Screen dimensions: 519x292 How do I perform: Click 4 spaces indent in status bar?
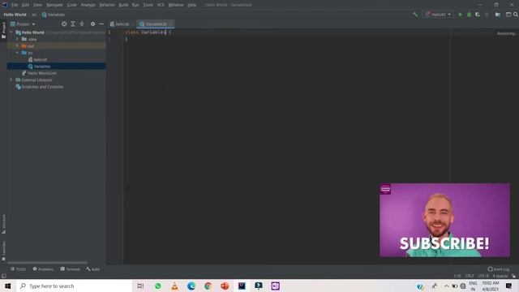500,276
